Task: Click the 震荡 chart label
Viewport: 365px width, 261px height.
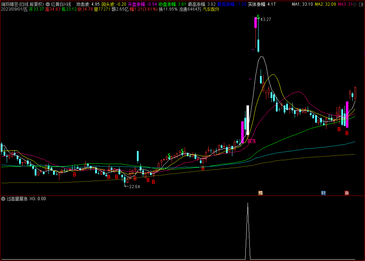Action: tap(251, 141)
